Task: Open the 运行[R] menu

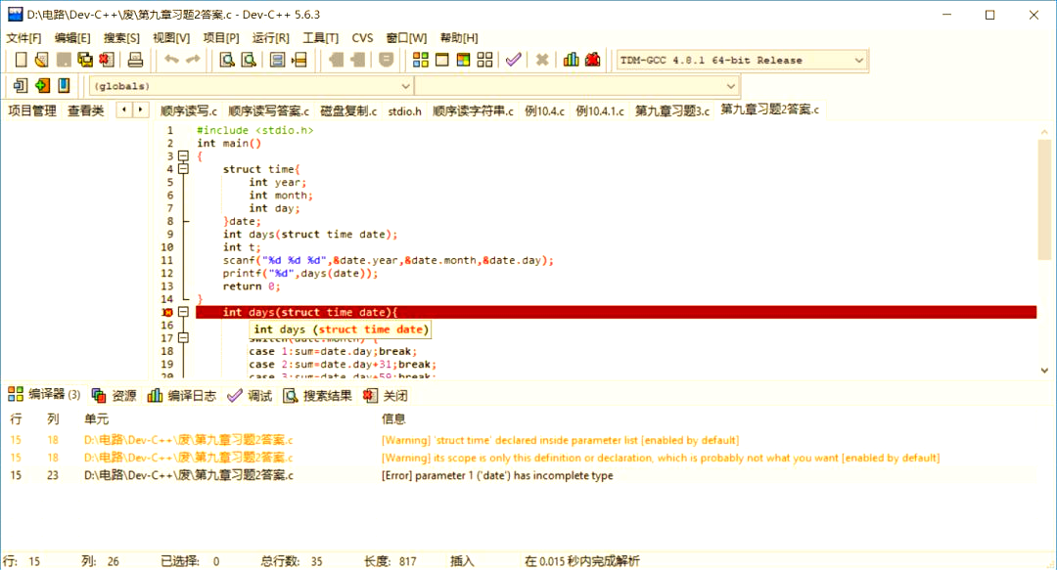Action: click(x=270, y=38)
